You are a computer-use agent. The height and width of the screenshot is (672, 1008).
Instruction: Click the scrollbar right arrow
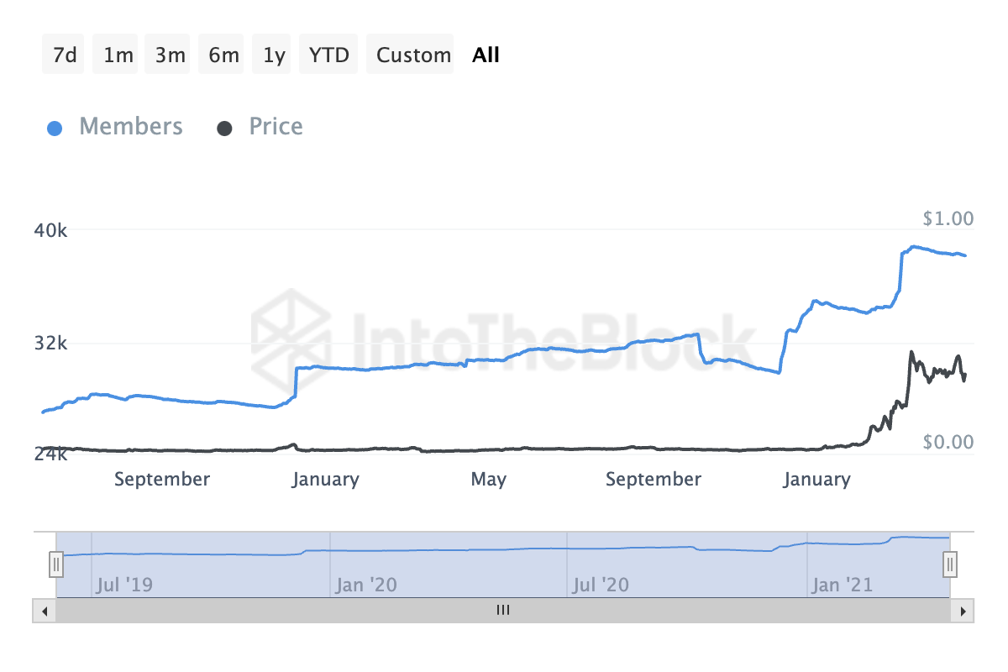click(x=963, y=611)
